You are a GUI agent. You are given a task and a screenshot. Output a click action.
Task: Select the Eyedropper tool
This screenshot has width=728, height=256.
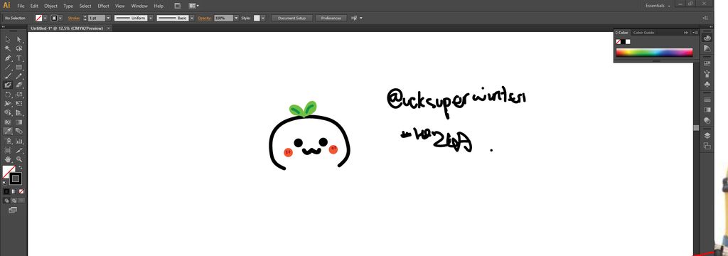tap(8, 131)
